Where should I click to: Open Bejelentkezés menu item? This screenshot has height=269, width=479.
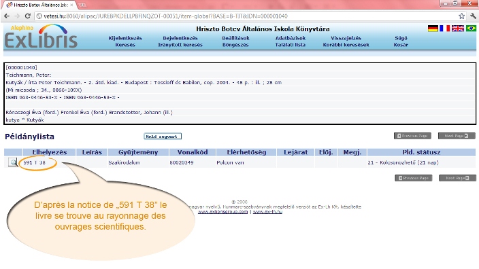point(180,38)
